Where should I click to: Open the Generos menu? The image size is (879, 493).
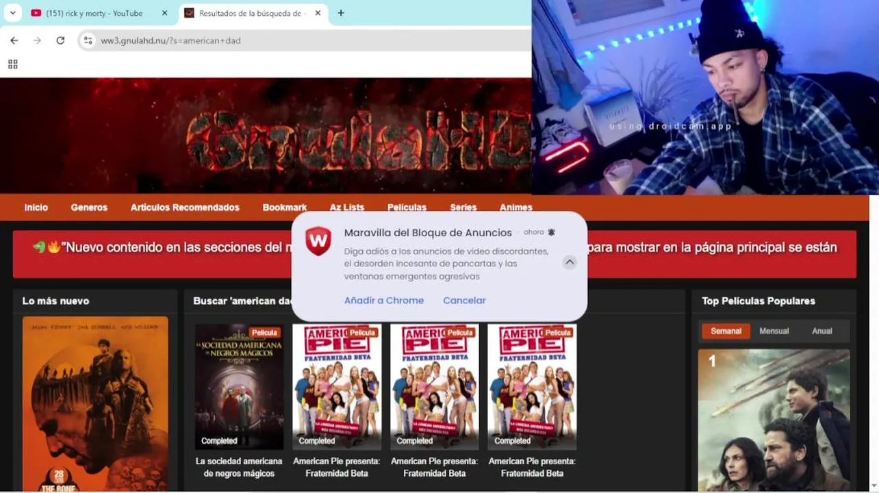(89, 207)
